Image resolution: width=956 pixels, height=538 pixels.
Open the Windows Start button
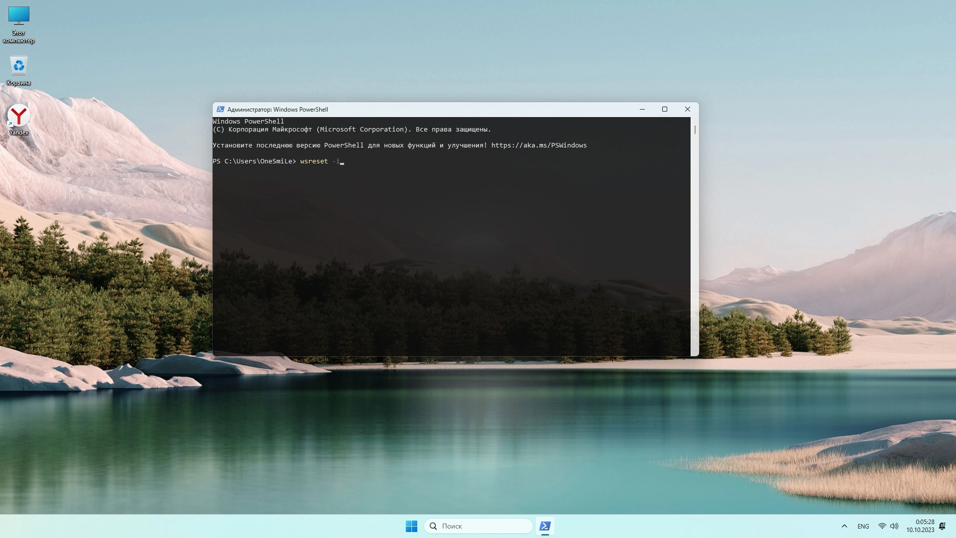tap(411, 526)
